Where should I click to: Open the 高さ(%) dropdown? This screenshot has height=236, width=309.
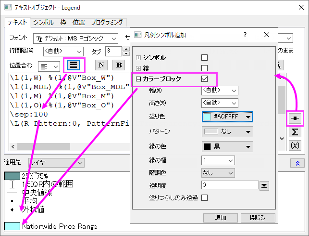pyautogui.click(x=220, y=103)
